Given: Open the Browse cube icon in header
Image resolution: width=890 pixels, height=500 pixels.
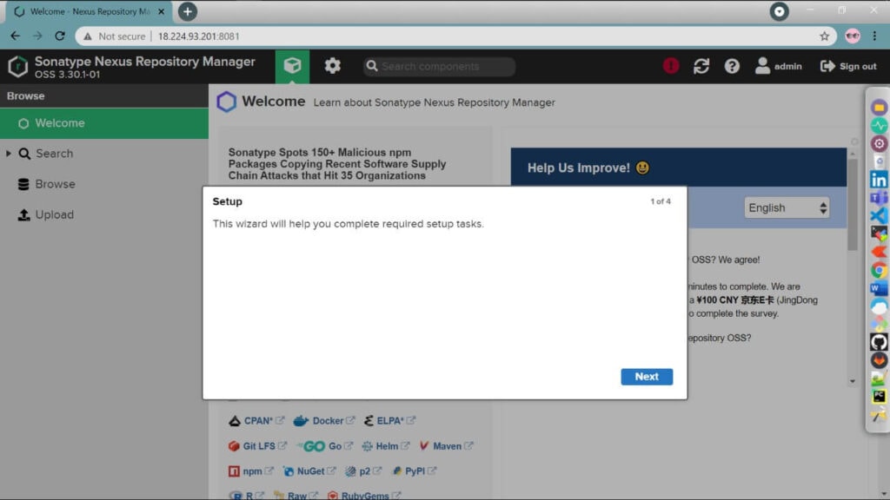Looking at the screenshot, I should point(292,66).
